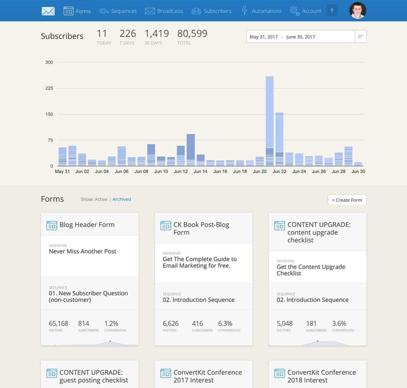Click the tall Jun 21 bar in the chart

click(x=269, y=119)
